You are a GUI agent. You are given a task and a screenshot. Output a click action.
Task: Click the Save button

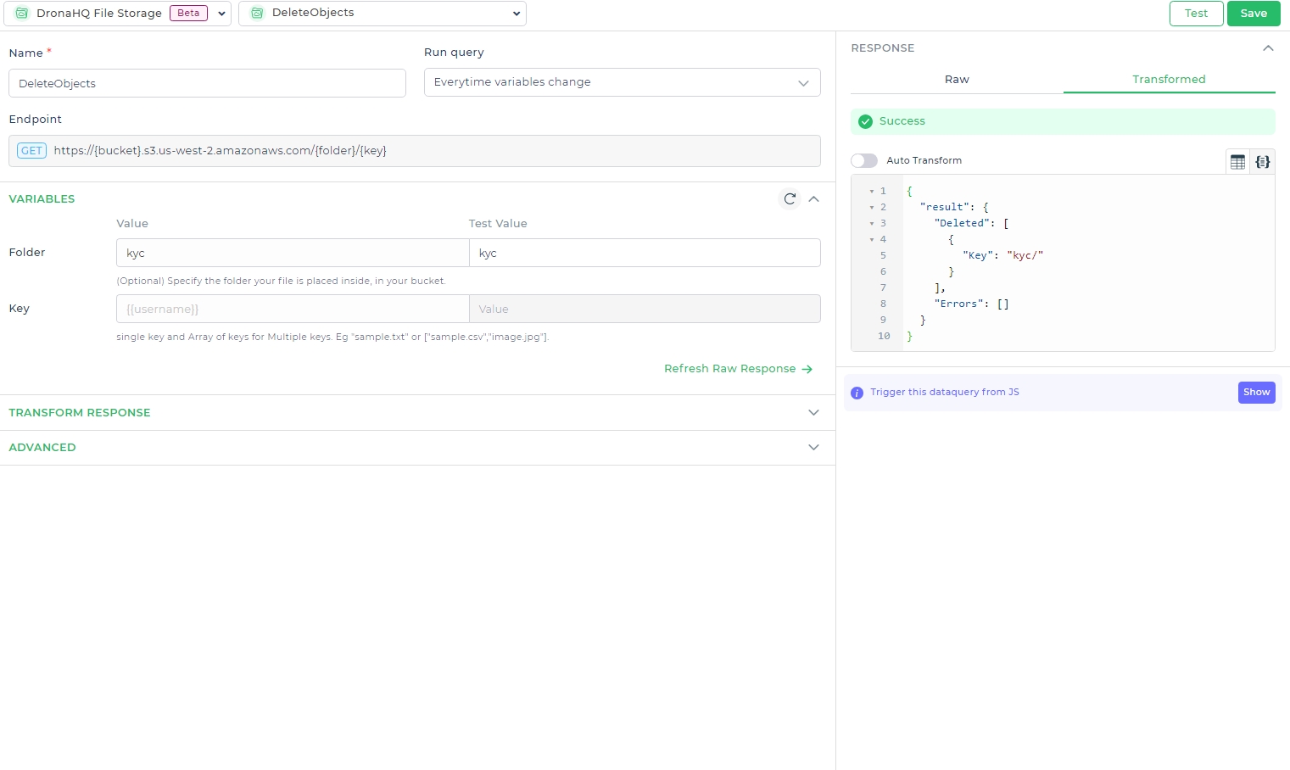[x=1254, y=14]
